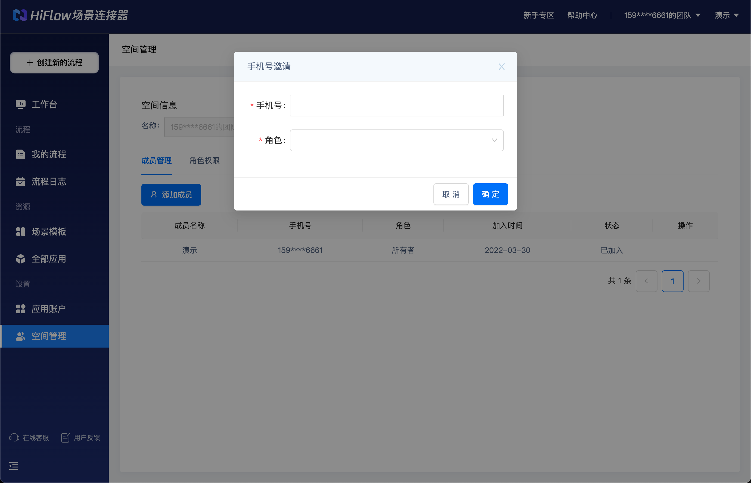Click the 添加成员 button
751x483 pixels.
pyautogui.click(x=171, y=195)
